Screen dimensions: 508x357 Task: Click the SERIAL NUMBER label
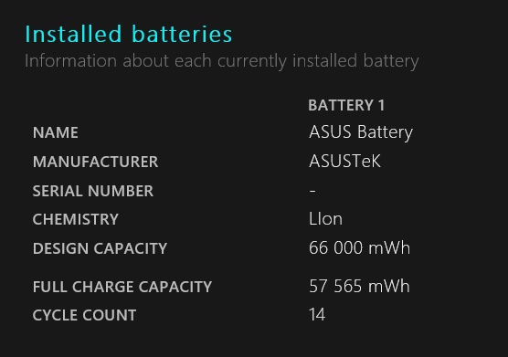(x=93, y=191)
